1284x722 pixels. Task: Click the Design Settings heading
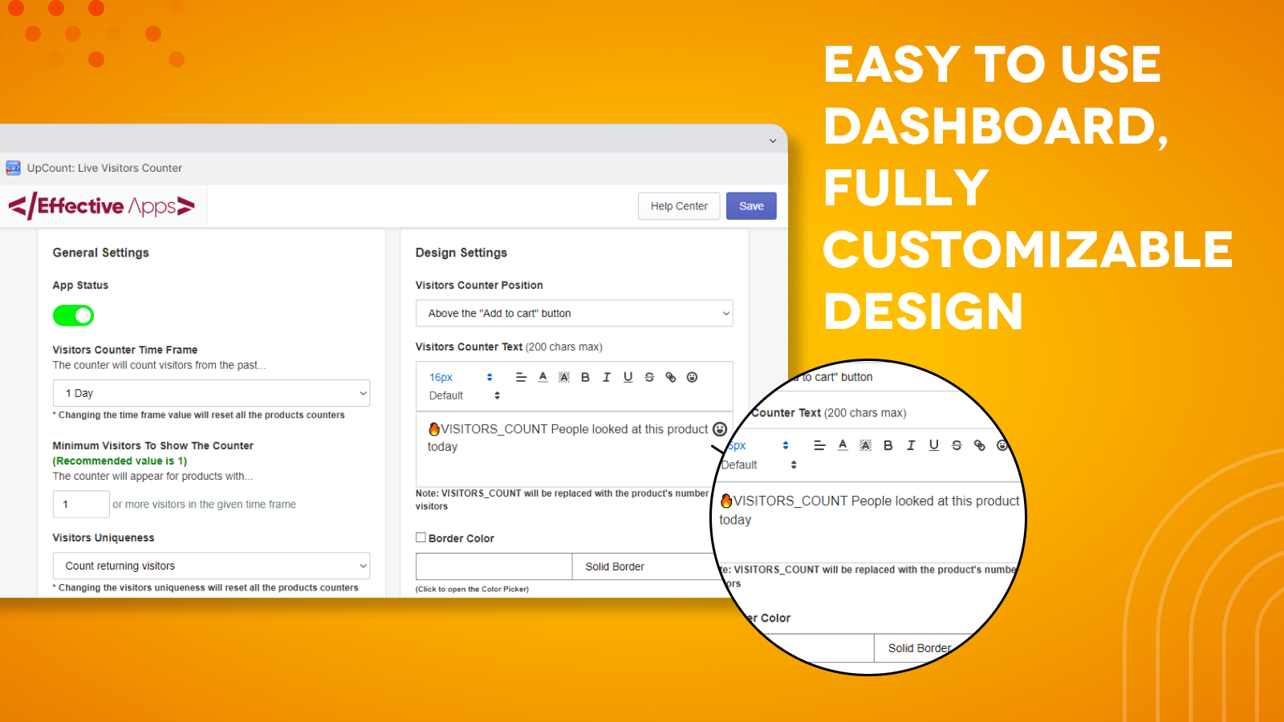(x=461, y=253)
